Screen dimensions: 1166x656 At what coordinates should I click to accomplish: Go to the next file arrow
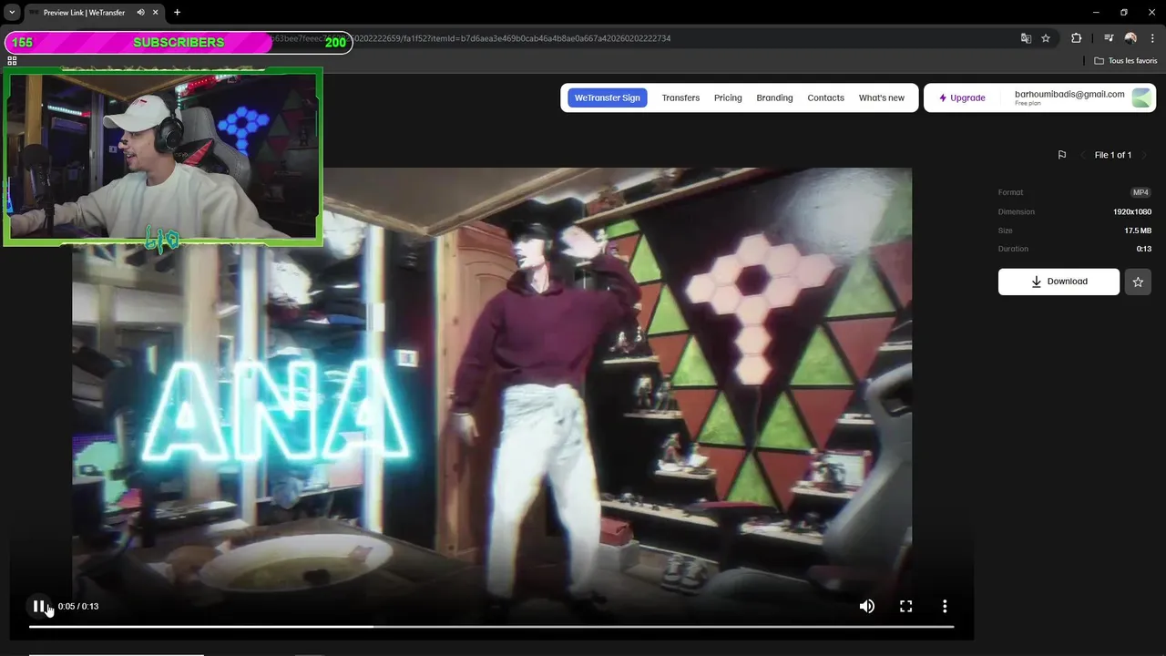pyautogui.click(x=1144, y=155)
